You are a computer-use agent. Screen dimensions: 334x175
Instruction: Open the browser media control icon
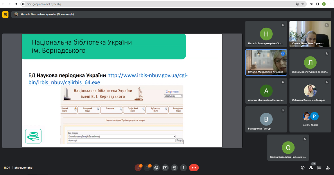(311, 4)
